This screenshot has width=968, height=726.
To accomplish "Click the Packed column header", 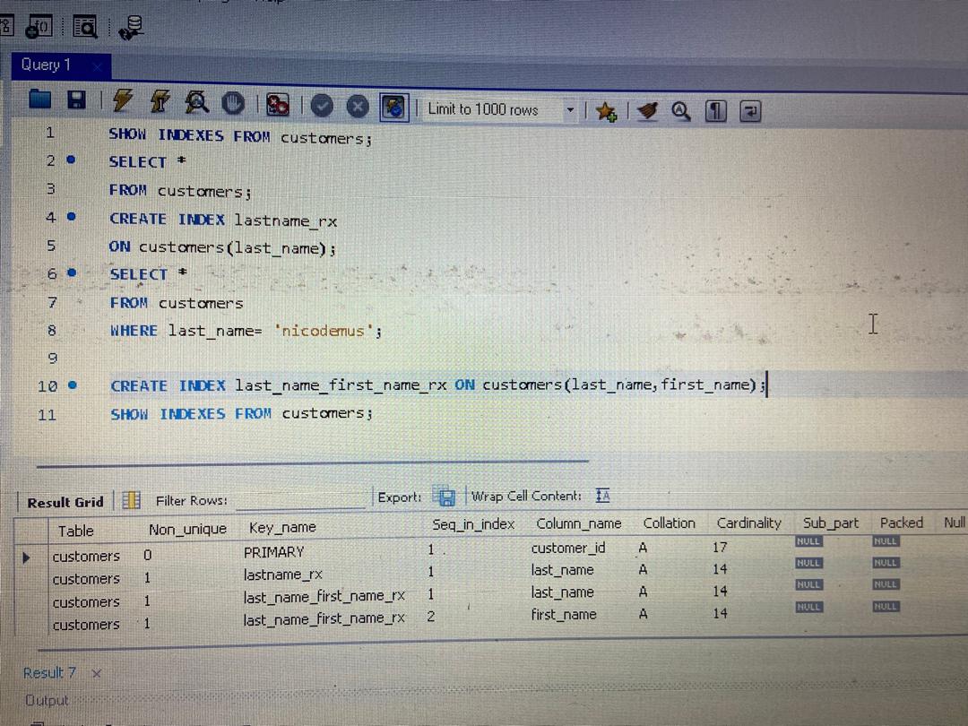I will point(902,523).
